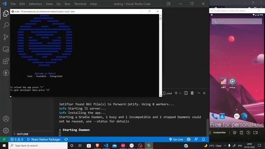The height and width of the screenshot is (149, 265).
Task: Open Remote Explorer view in activity bar
Action: click(6, 49)
